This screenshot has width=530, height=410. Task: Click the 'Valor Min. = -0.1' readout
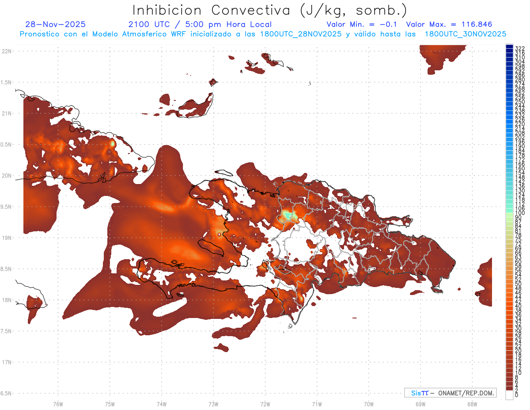(362, 24)
